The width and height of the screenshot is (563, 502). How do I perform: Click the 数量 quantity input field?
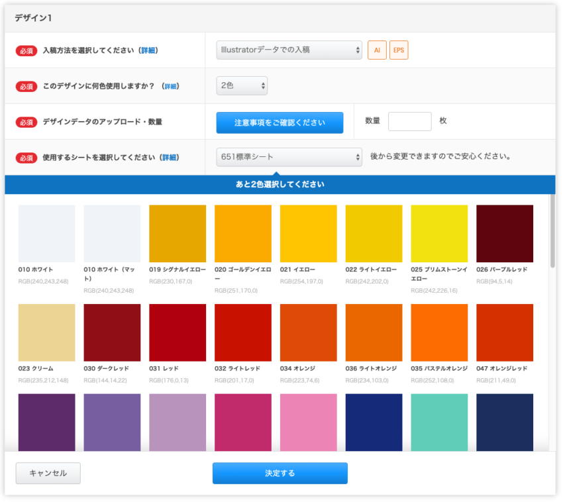pos(410,121)
